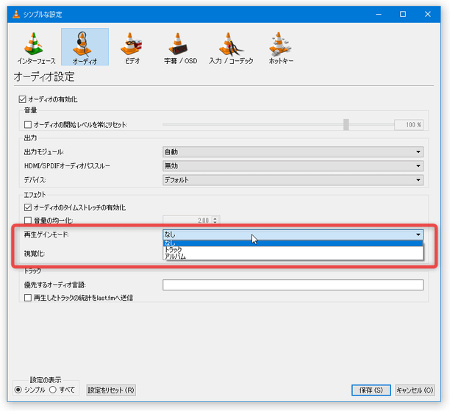Disable オーディオのタイムストレッチの有効化 checkbox
This screenshot has height=411, width=450.
[29, 208]
